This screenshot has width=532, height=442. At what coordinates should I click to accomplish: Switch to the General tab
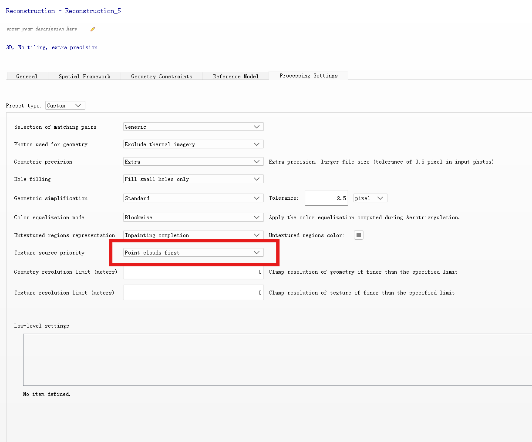tap(27, 76)
